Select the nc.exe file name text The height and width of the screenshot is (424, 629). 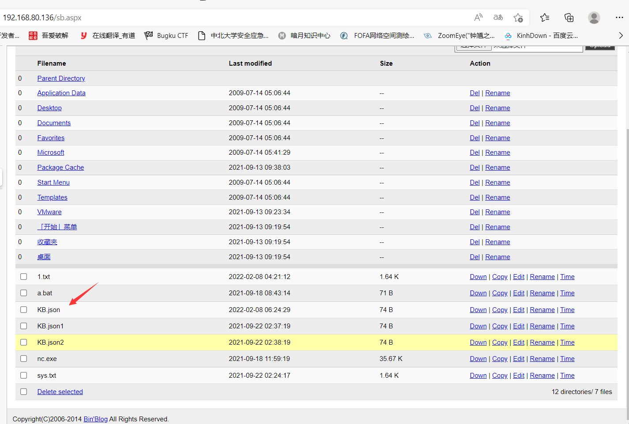[x=47, y=359]
